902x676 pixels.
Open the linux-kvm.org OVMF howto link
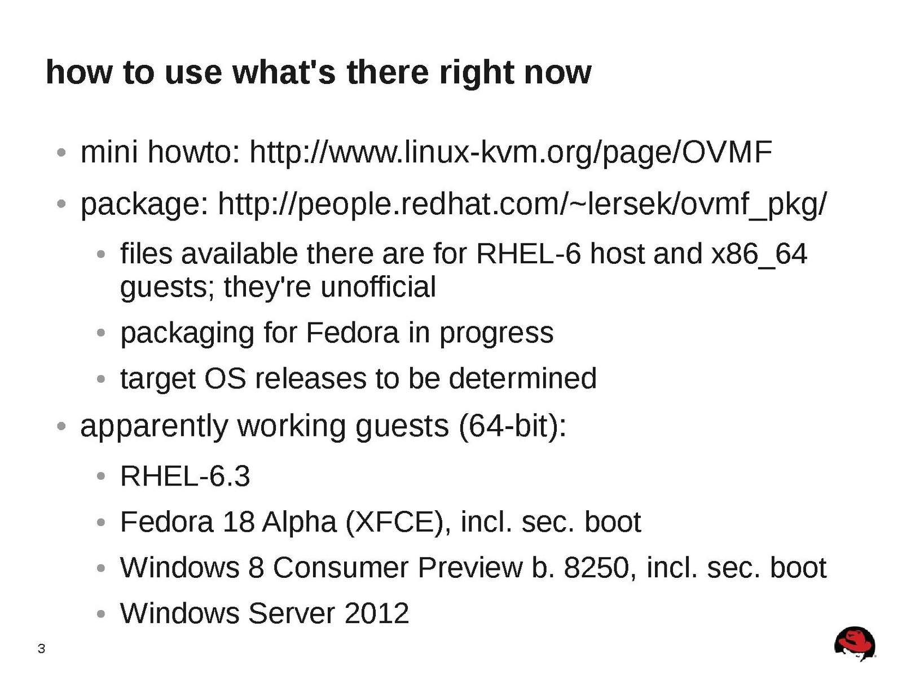pos(511,152)
